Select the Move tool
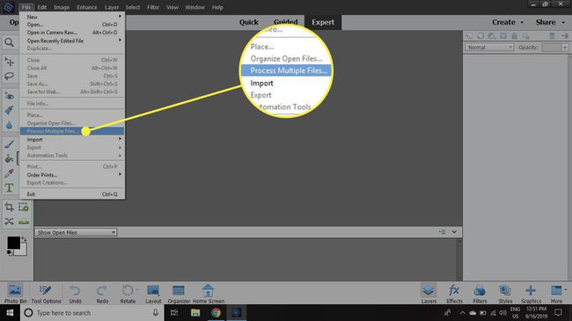Image resolution: width=572 pixels, height=321 pixels. (x=9, y=62)
